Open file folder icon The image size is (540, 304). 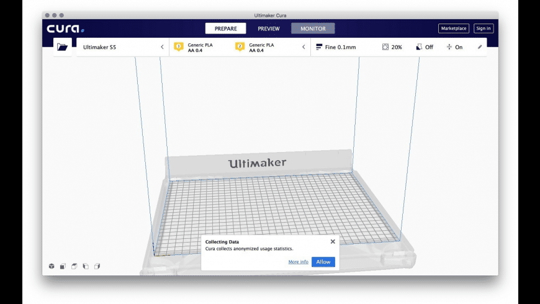[x=62, y=47]
